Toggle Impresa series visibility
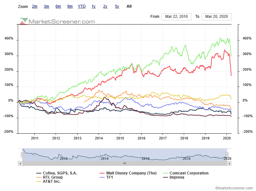256x191 pixels. [174, 177]
